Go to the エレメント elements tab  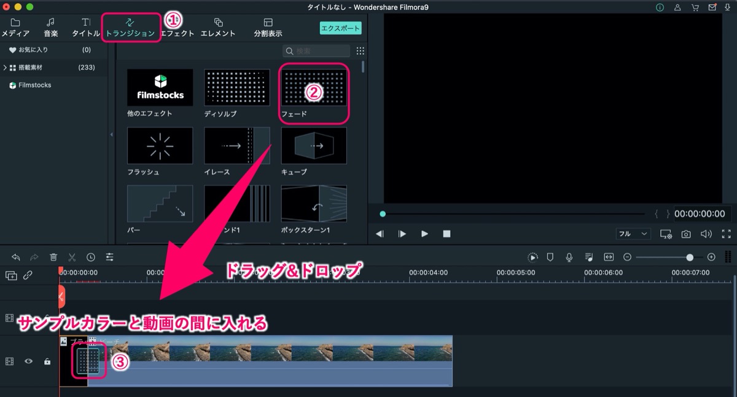pos(218,28)
